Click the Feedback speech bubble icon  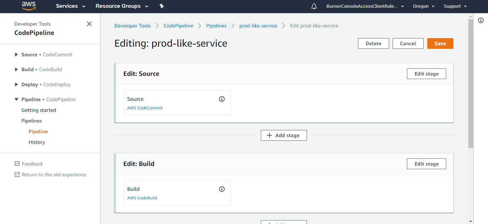pyautogui.click(x=17, y=164)
